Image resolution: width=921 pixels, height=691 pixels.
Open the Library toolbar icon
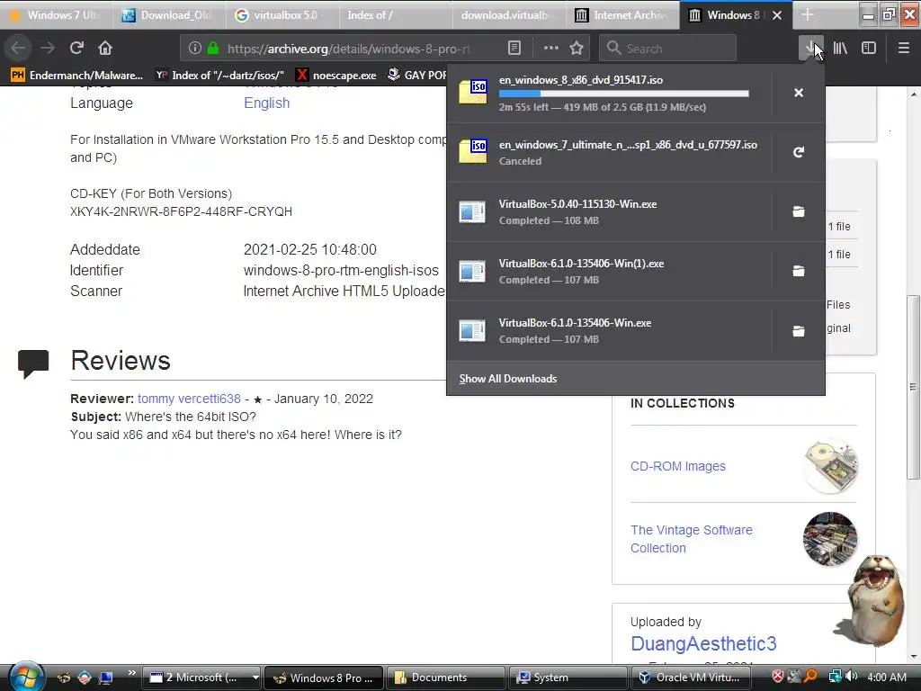pyautogui.click(x=841, y=49)
